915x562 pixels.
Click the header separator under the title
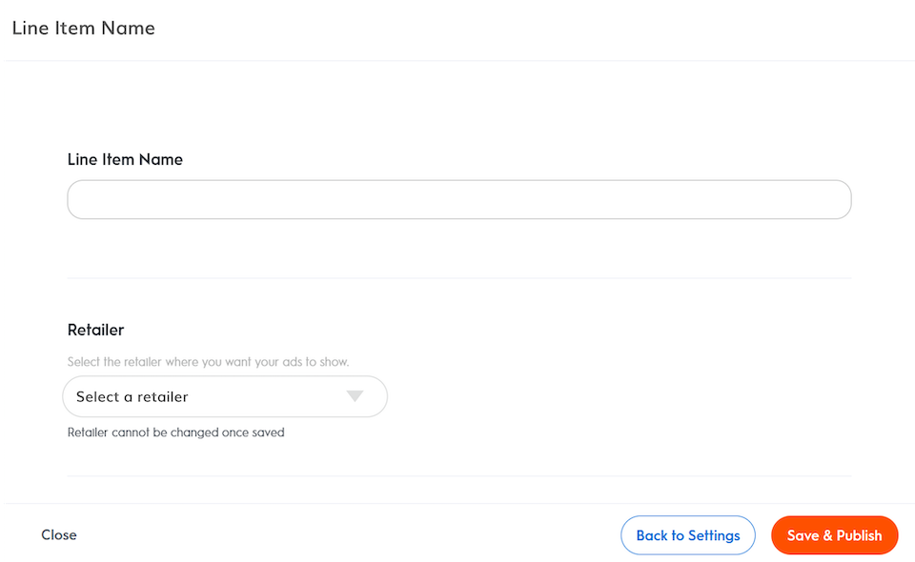(x=457, y=61)
